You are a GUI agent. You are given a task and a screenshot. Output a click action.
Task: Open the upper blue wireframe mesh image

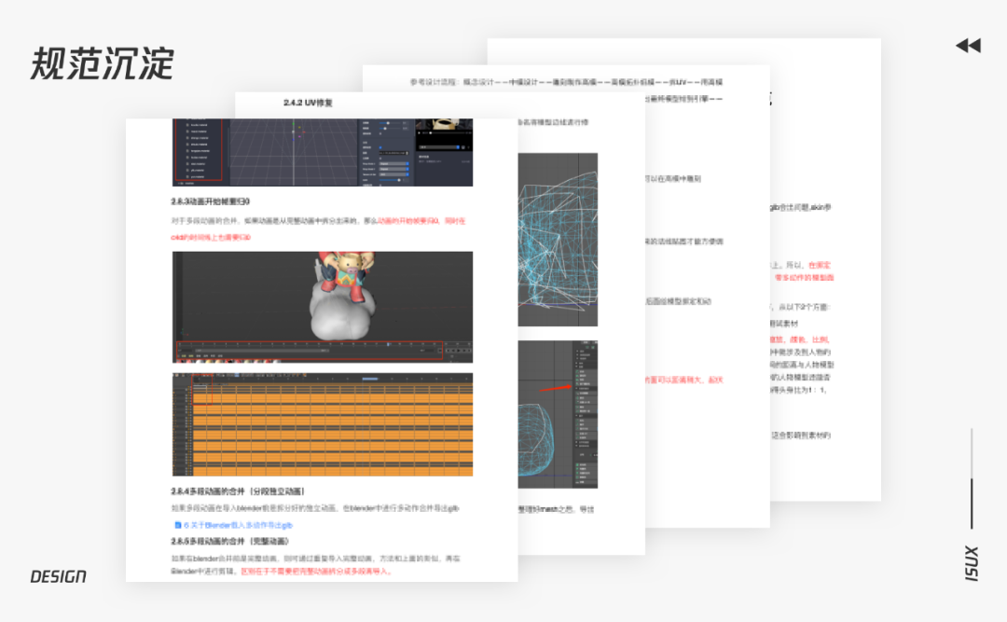(558, 240)
